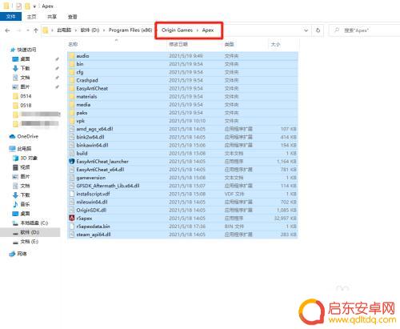400x329 pixels.
Task: Open the 共享 ribbon tab
Action: (x=52, y=17)
